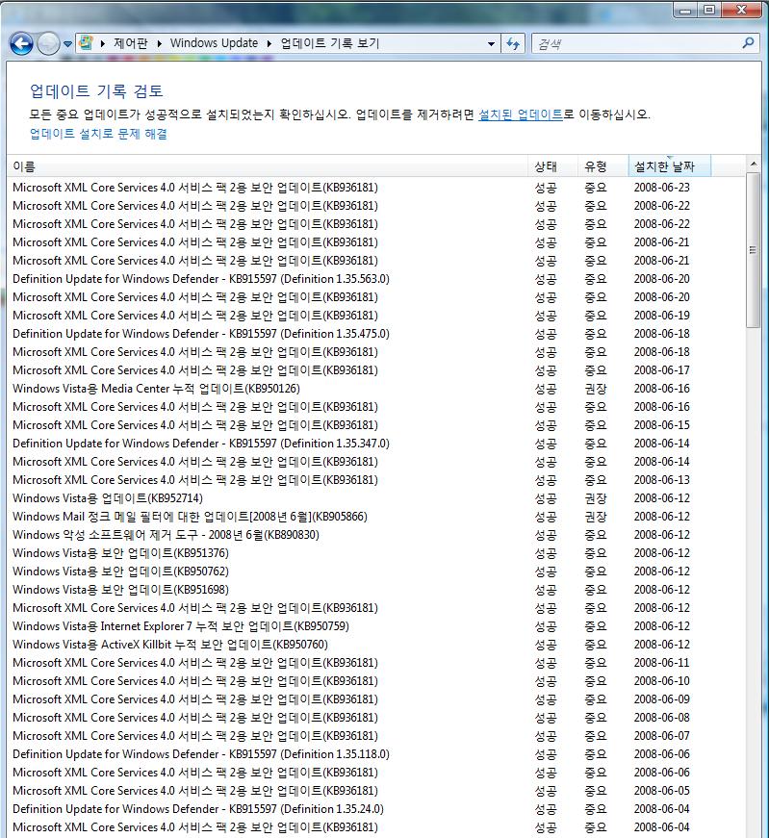769x838 pixels.
Task: Sort by the 설치한 날짜 column header
Action: [x=670, y=166]
